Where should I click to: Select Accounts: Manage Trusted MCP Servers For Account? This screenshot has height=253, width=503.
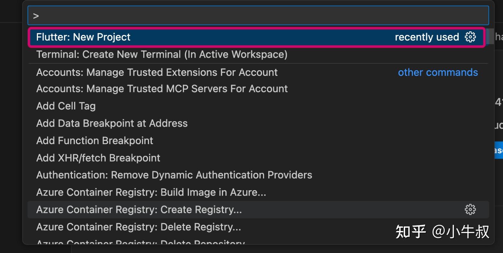click(x=162, y=88)
